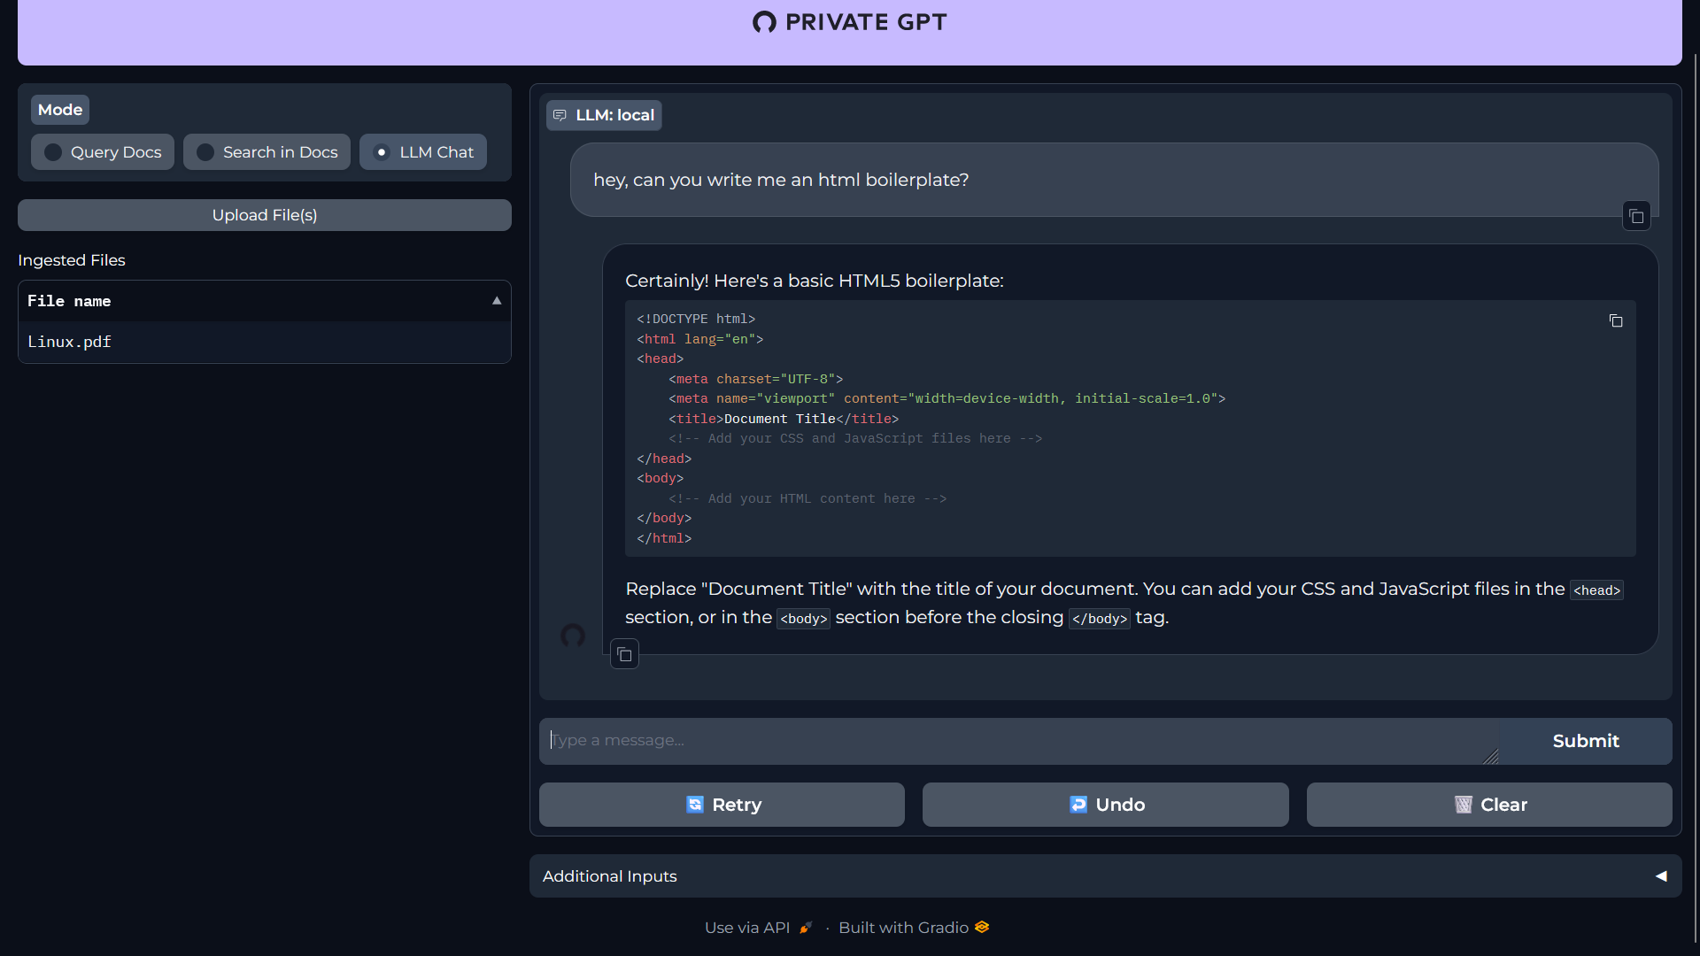Click the GitHub logo in the header
Image resolution: width=1700 pixels, height=956 pixels.
[x=765, y=22]
